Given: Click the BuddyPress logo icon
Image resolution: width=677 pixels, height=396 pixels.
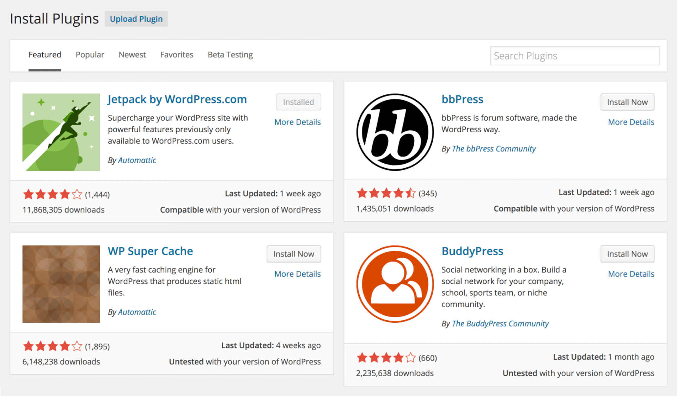Looking at the screenshot, I should [x=395, y=284].
